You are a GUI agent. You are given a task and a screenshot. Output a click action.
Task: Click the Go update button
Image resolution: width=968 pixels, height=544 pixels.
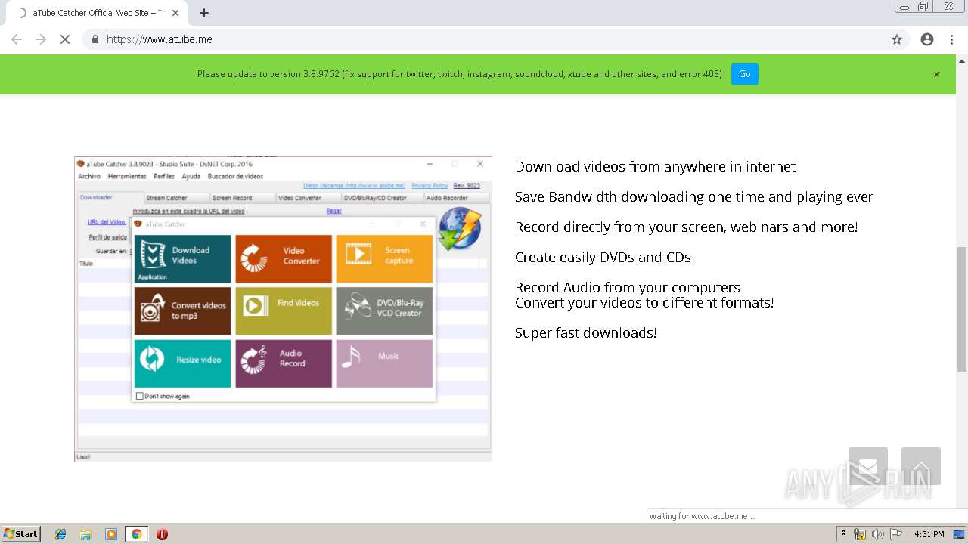(745, 74)
